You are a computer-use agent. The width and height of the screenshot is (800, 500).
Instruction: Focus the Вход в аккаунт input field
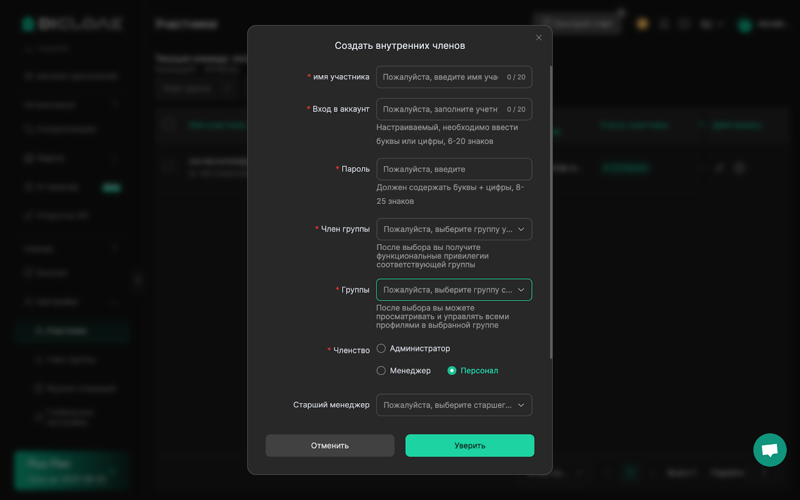(x=453, y=109)
